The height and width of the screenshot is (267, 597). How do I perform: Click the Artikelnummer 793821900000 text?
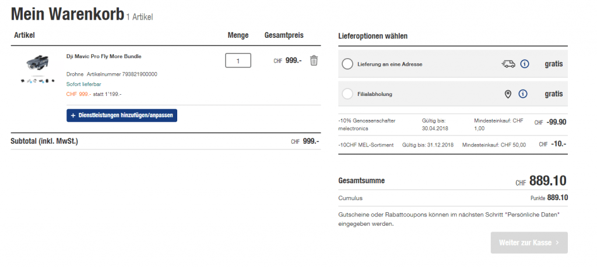122,74
